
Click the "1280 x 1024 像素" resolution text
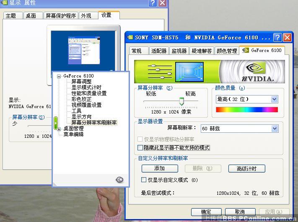pyautogui.click(x=171, y=112)
